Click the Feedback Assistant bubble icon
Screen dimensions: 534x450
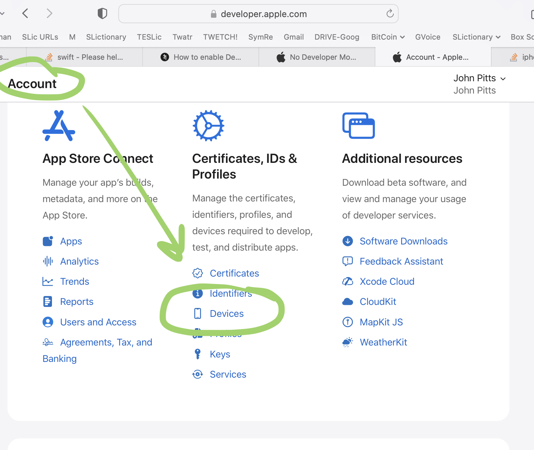click(348, 261)
